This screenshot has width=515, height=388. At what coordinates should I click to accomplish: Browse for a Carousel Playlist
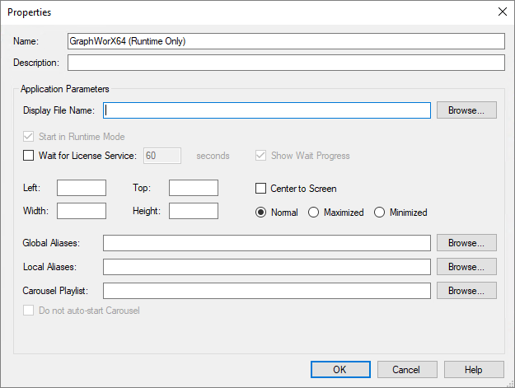(466, 291)
